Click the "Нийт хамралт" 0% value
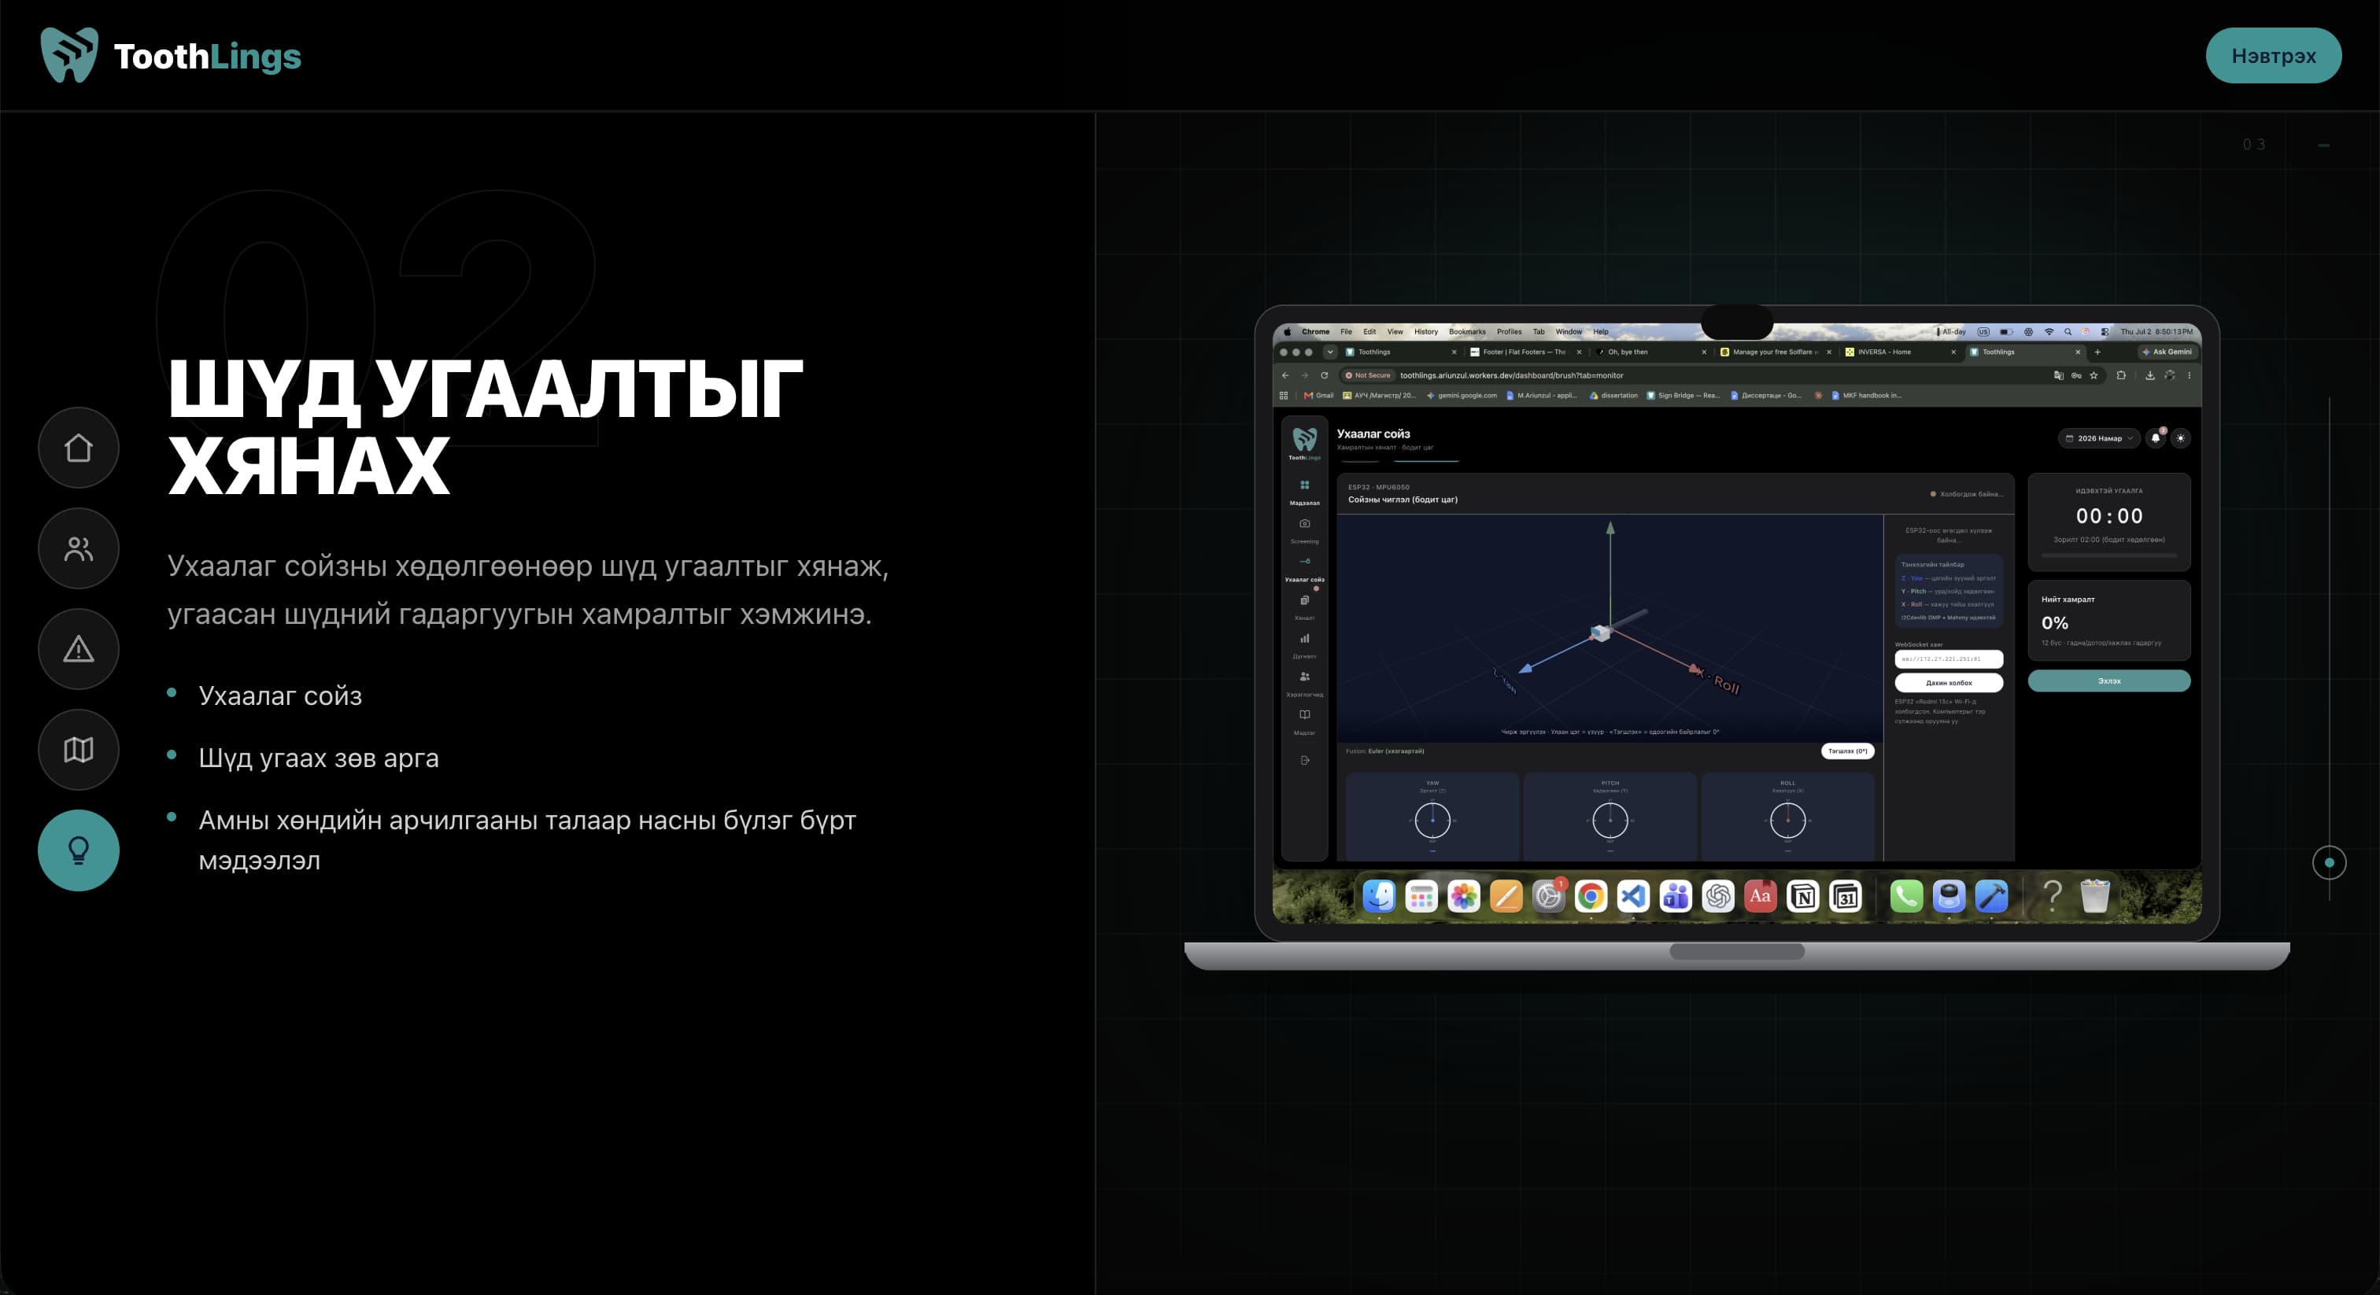The image size is (2380, 1295). (2055, 622)
